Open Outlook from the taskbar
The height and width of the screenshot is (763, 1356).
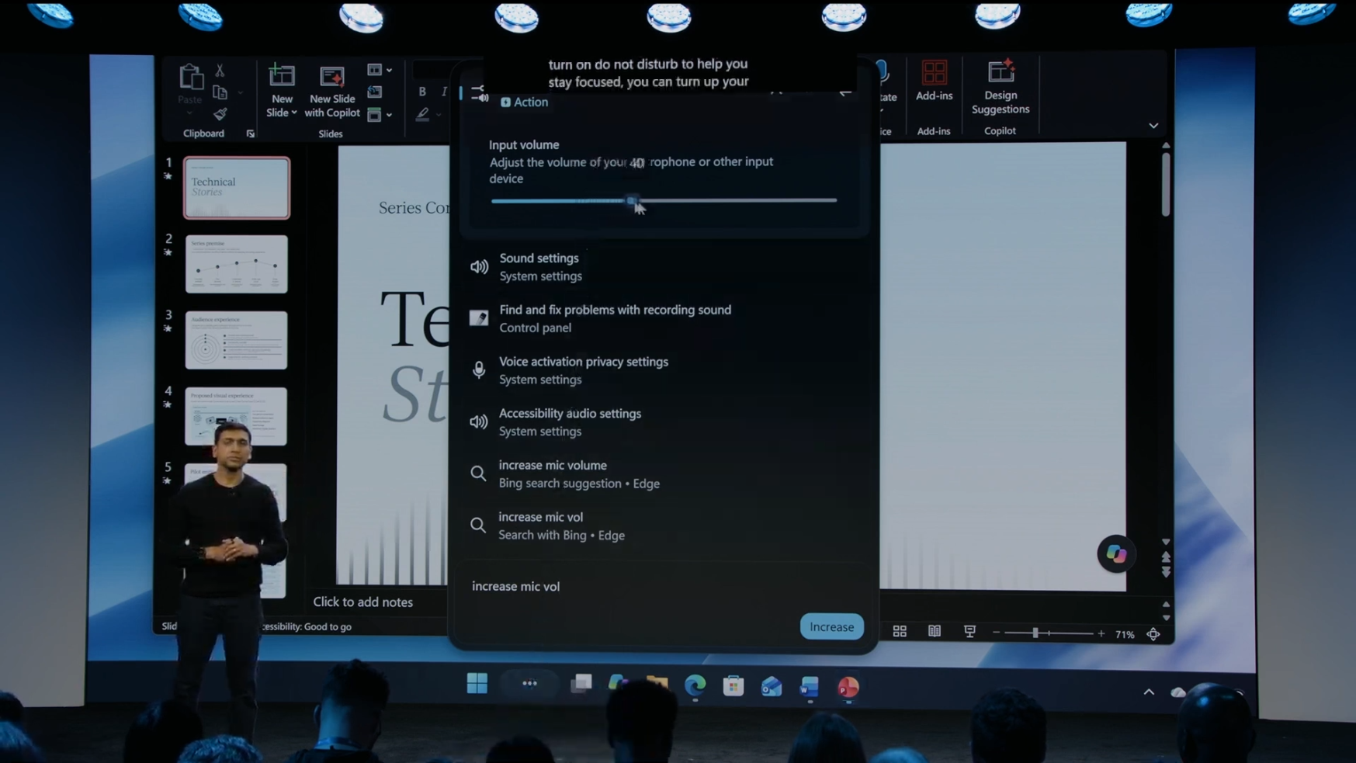pos(772,686)
